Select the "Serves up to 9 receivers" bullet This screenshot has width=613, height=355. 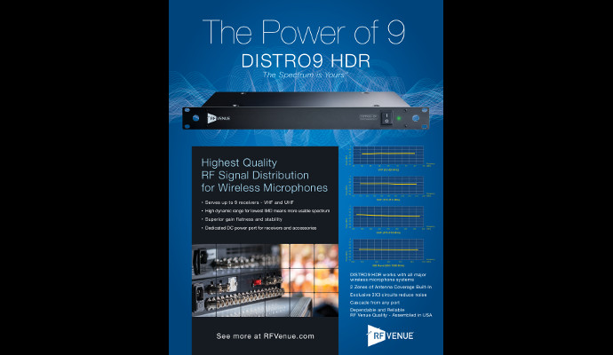[250, 202]
